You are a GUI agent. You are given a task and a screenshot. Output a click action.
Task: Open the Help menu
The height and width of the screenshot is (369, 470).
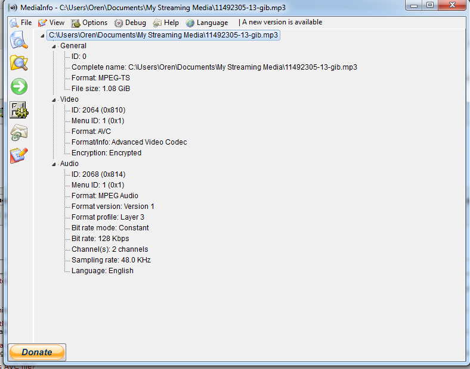[166, 23]
